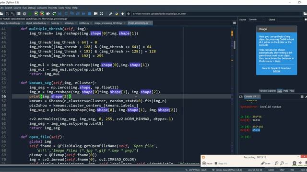Viewport: 307px width, 172px height.
Task: Click the Save file toolbar icon
Action: click(7, 14)
